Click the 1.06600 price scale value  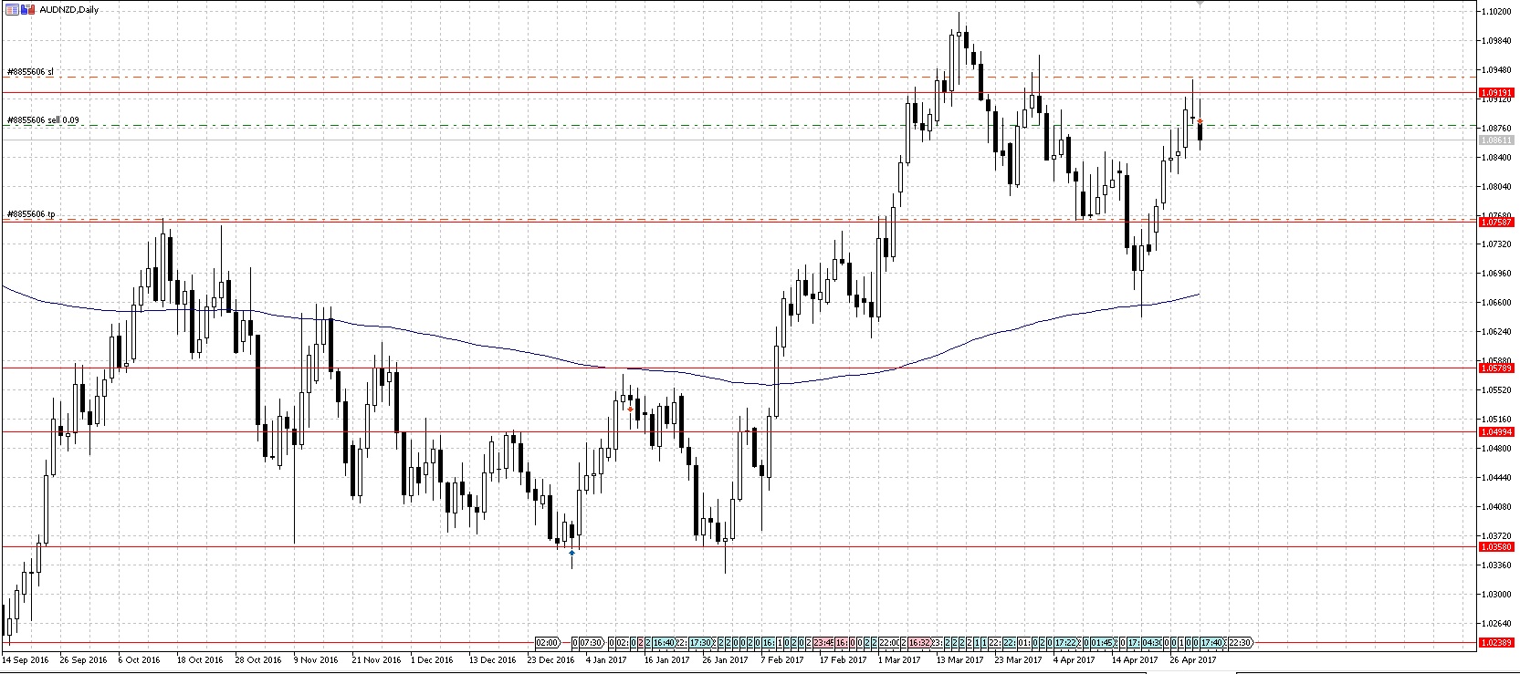tap(1497, 302)
